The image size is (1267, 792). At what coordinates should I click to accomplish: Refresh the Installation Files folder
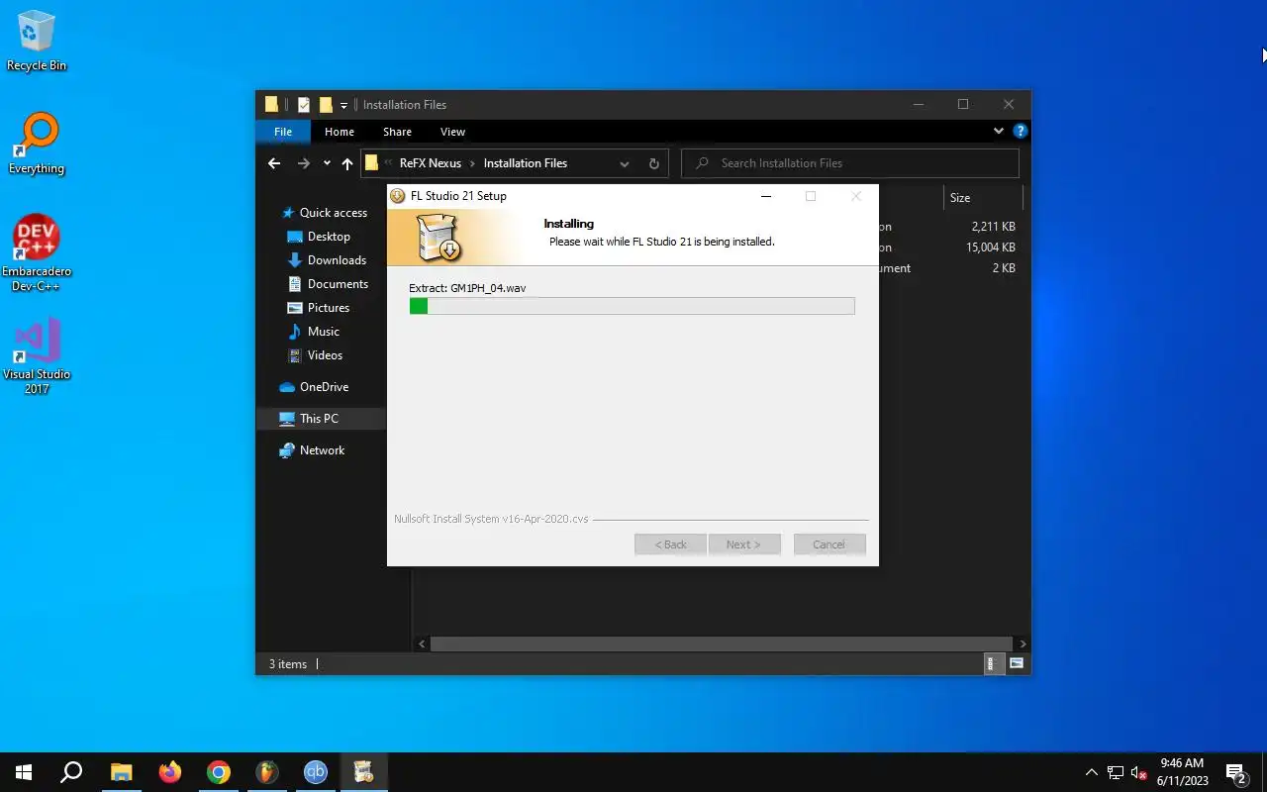[653, 163]
